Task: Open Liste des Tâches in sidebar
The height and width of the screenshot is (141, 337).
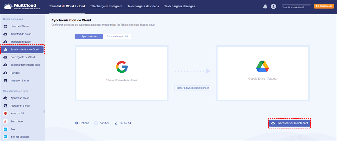Action: [x=20, y=26]
